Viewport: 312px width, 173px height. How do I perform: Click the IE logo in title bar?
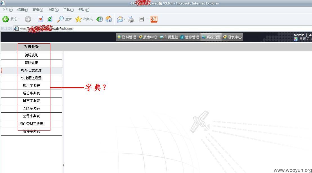[x=3, y=3]
